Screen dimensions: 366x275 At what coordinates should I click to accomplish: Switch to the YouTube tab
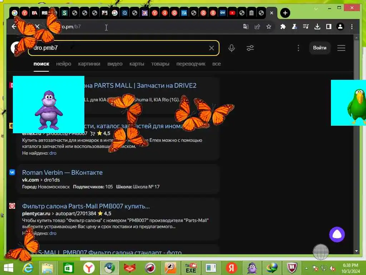[232, 13]
